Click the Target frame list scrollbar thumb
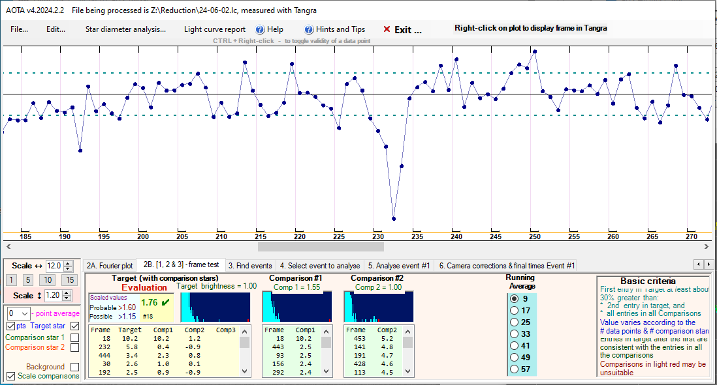The width and height of the screenshot is (717, 385). (x=245, y=342)
